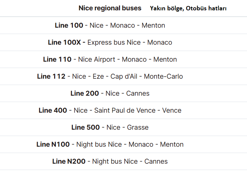Click the "Nice - Grasse" route text
Viewport: 247px width, 172px height.
[127, 127]
